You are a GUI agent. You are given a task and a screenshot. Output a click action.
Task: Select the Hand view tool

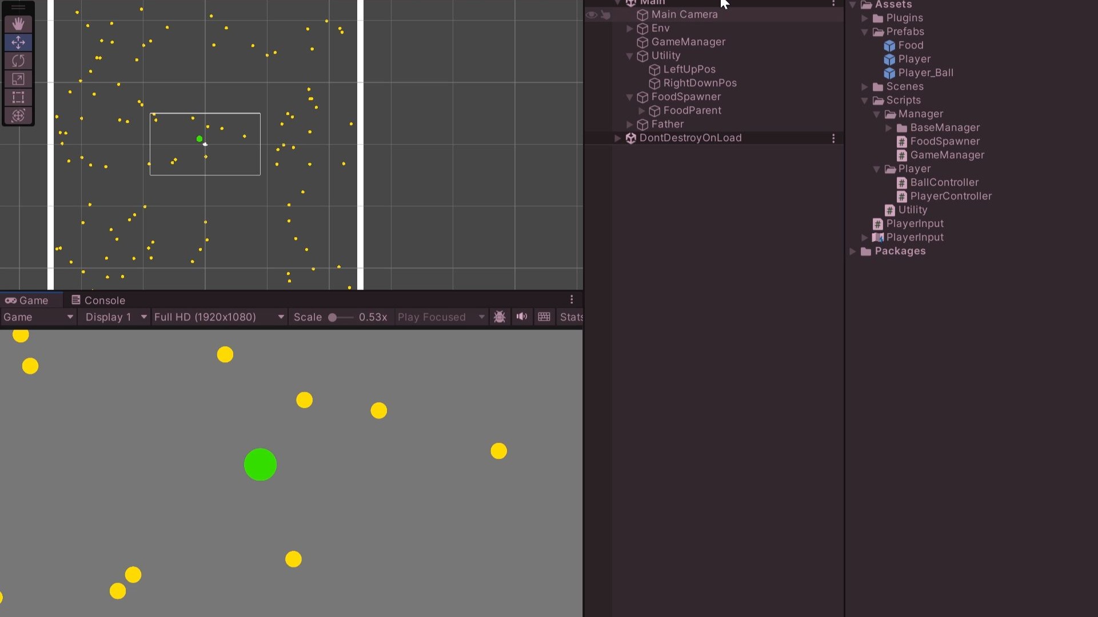coord(18,24)
